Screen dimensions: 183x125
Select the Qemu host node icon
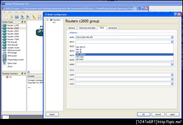pyautogui.click(x=5, y=63)
